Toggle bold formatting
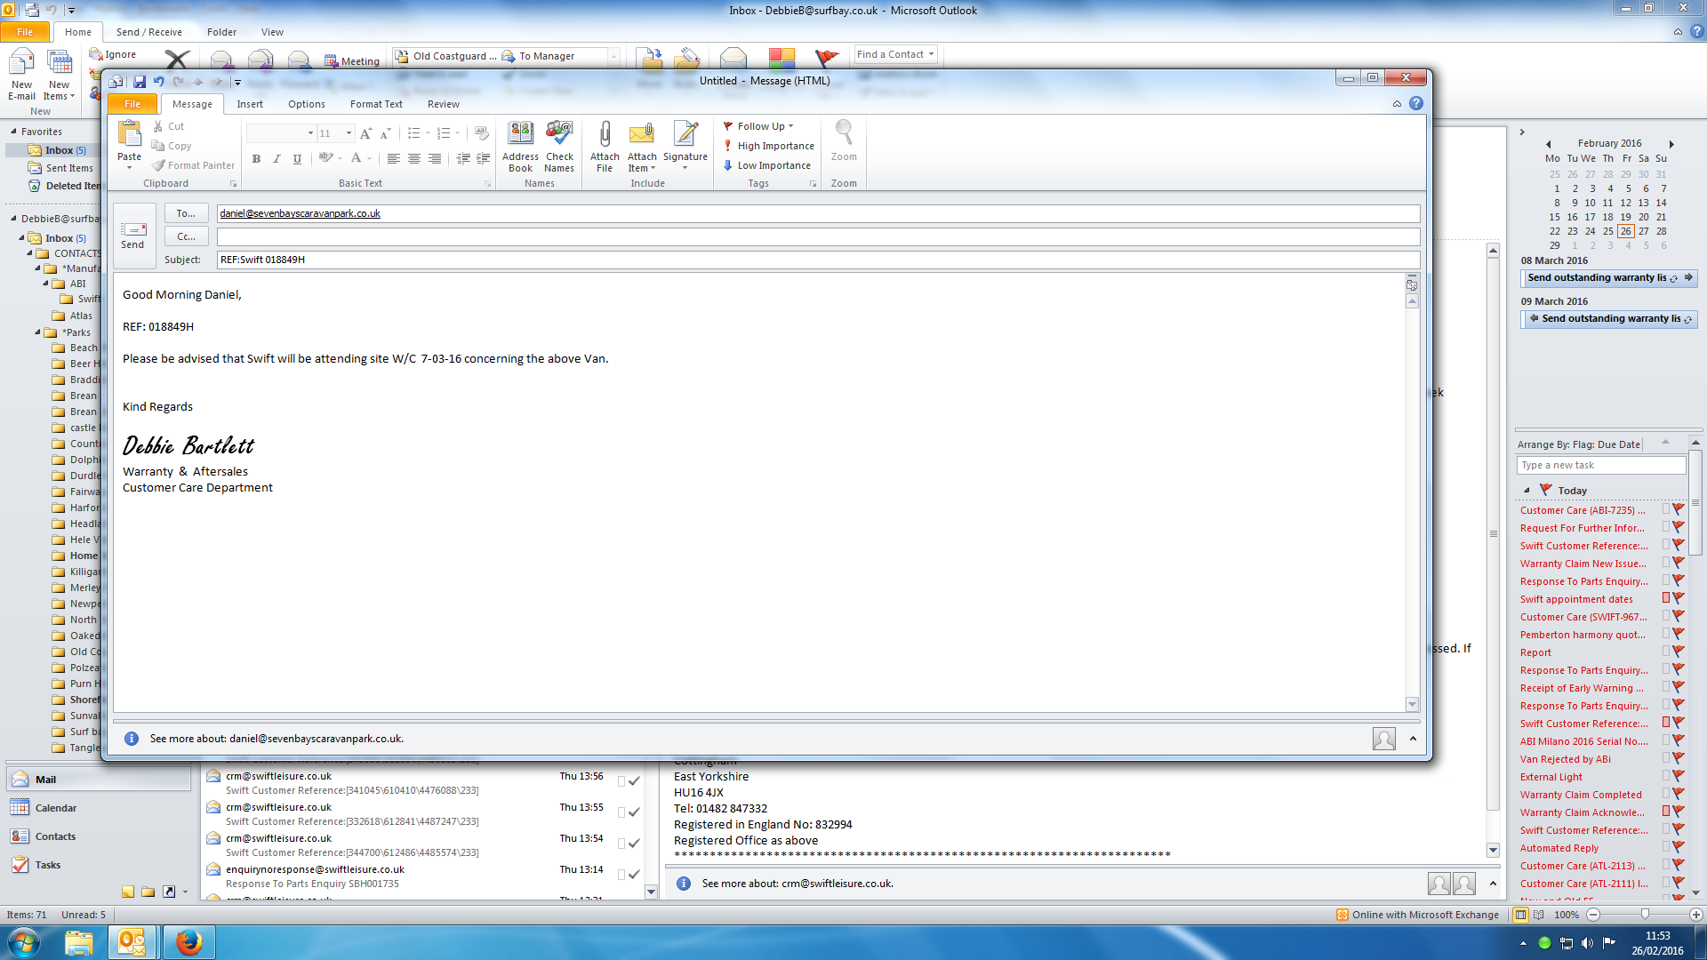 (256, 158)
